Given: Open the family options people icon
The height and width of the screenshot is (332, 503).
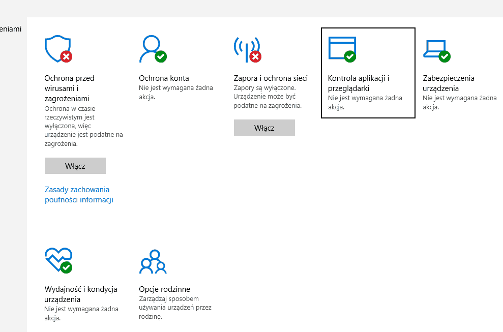Looking at the screenshot, I should (x=153, y=261).
